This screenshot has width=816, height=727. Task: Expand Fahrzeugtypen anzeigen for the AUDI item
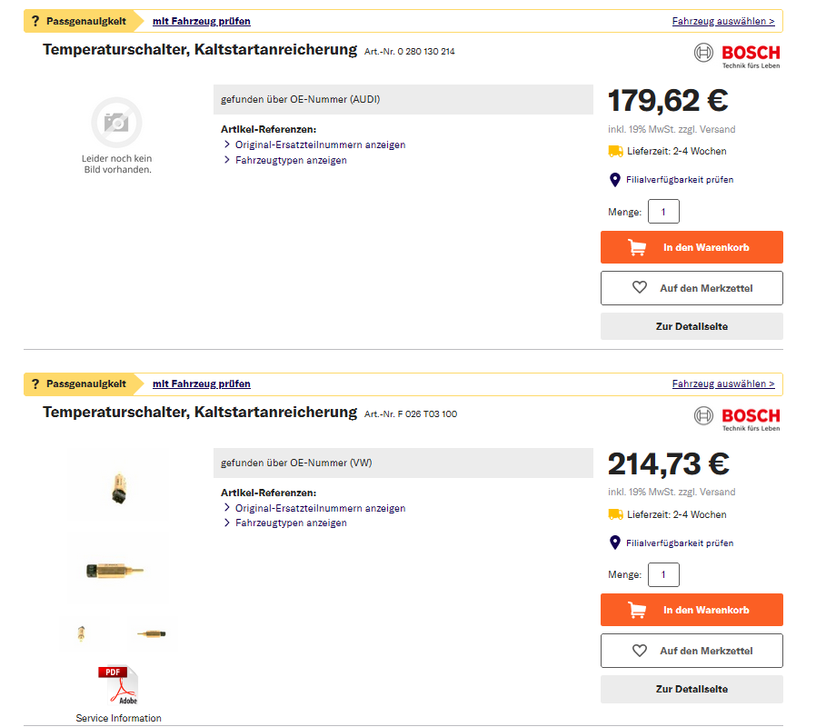[291, 160]
